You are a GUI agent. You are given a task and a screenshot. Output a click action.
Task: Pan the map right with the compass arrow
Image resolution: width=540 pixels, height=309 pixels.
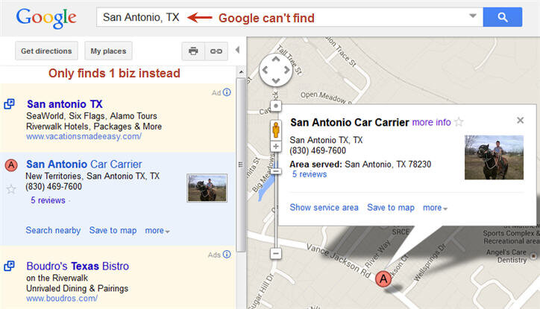click(x=286, y=70)
